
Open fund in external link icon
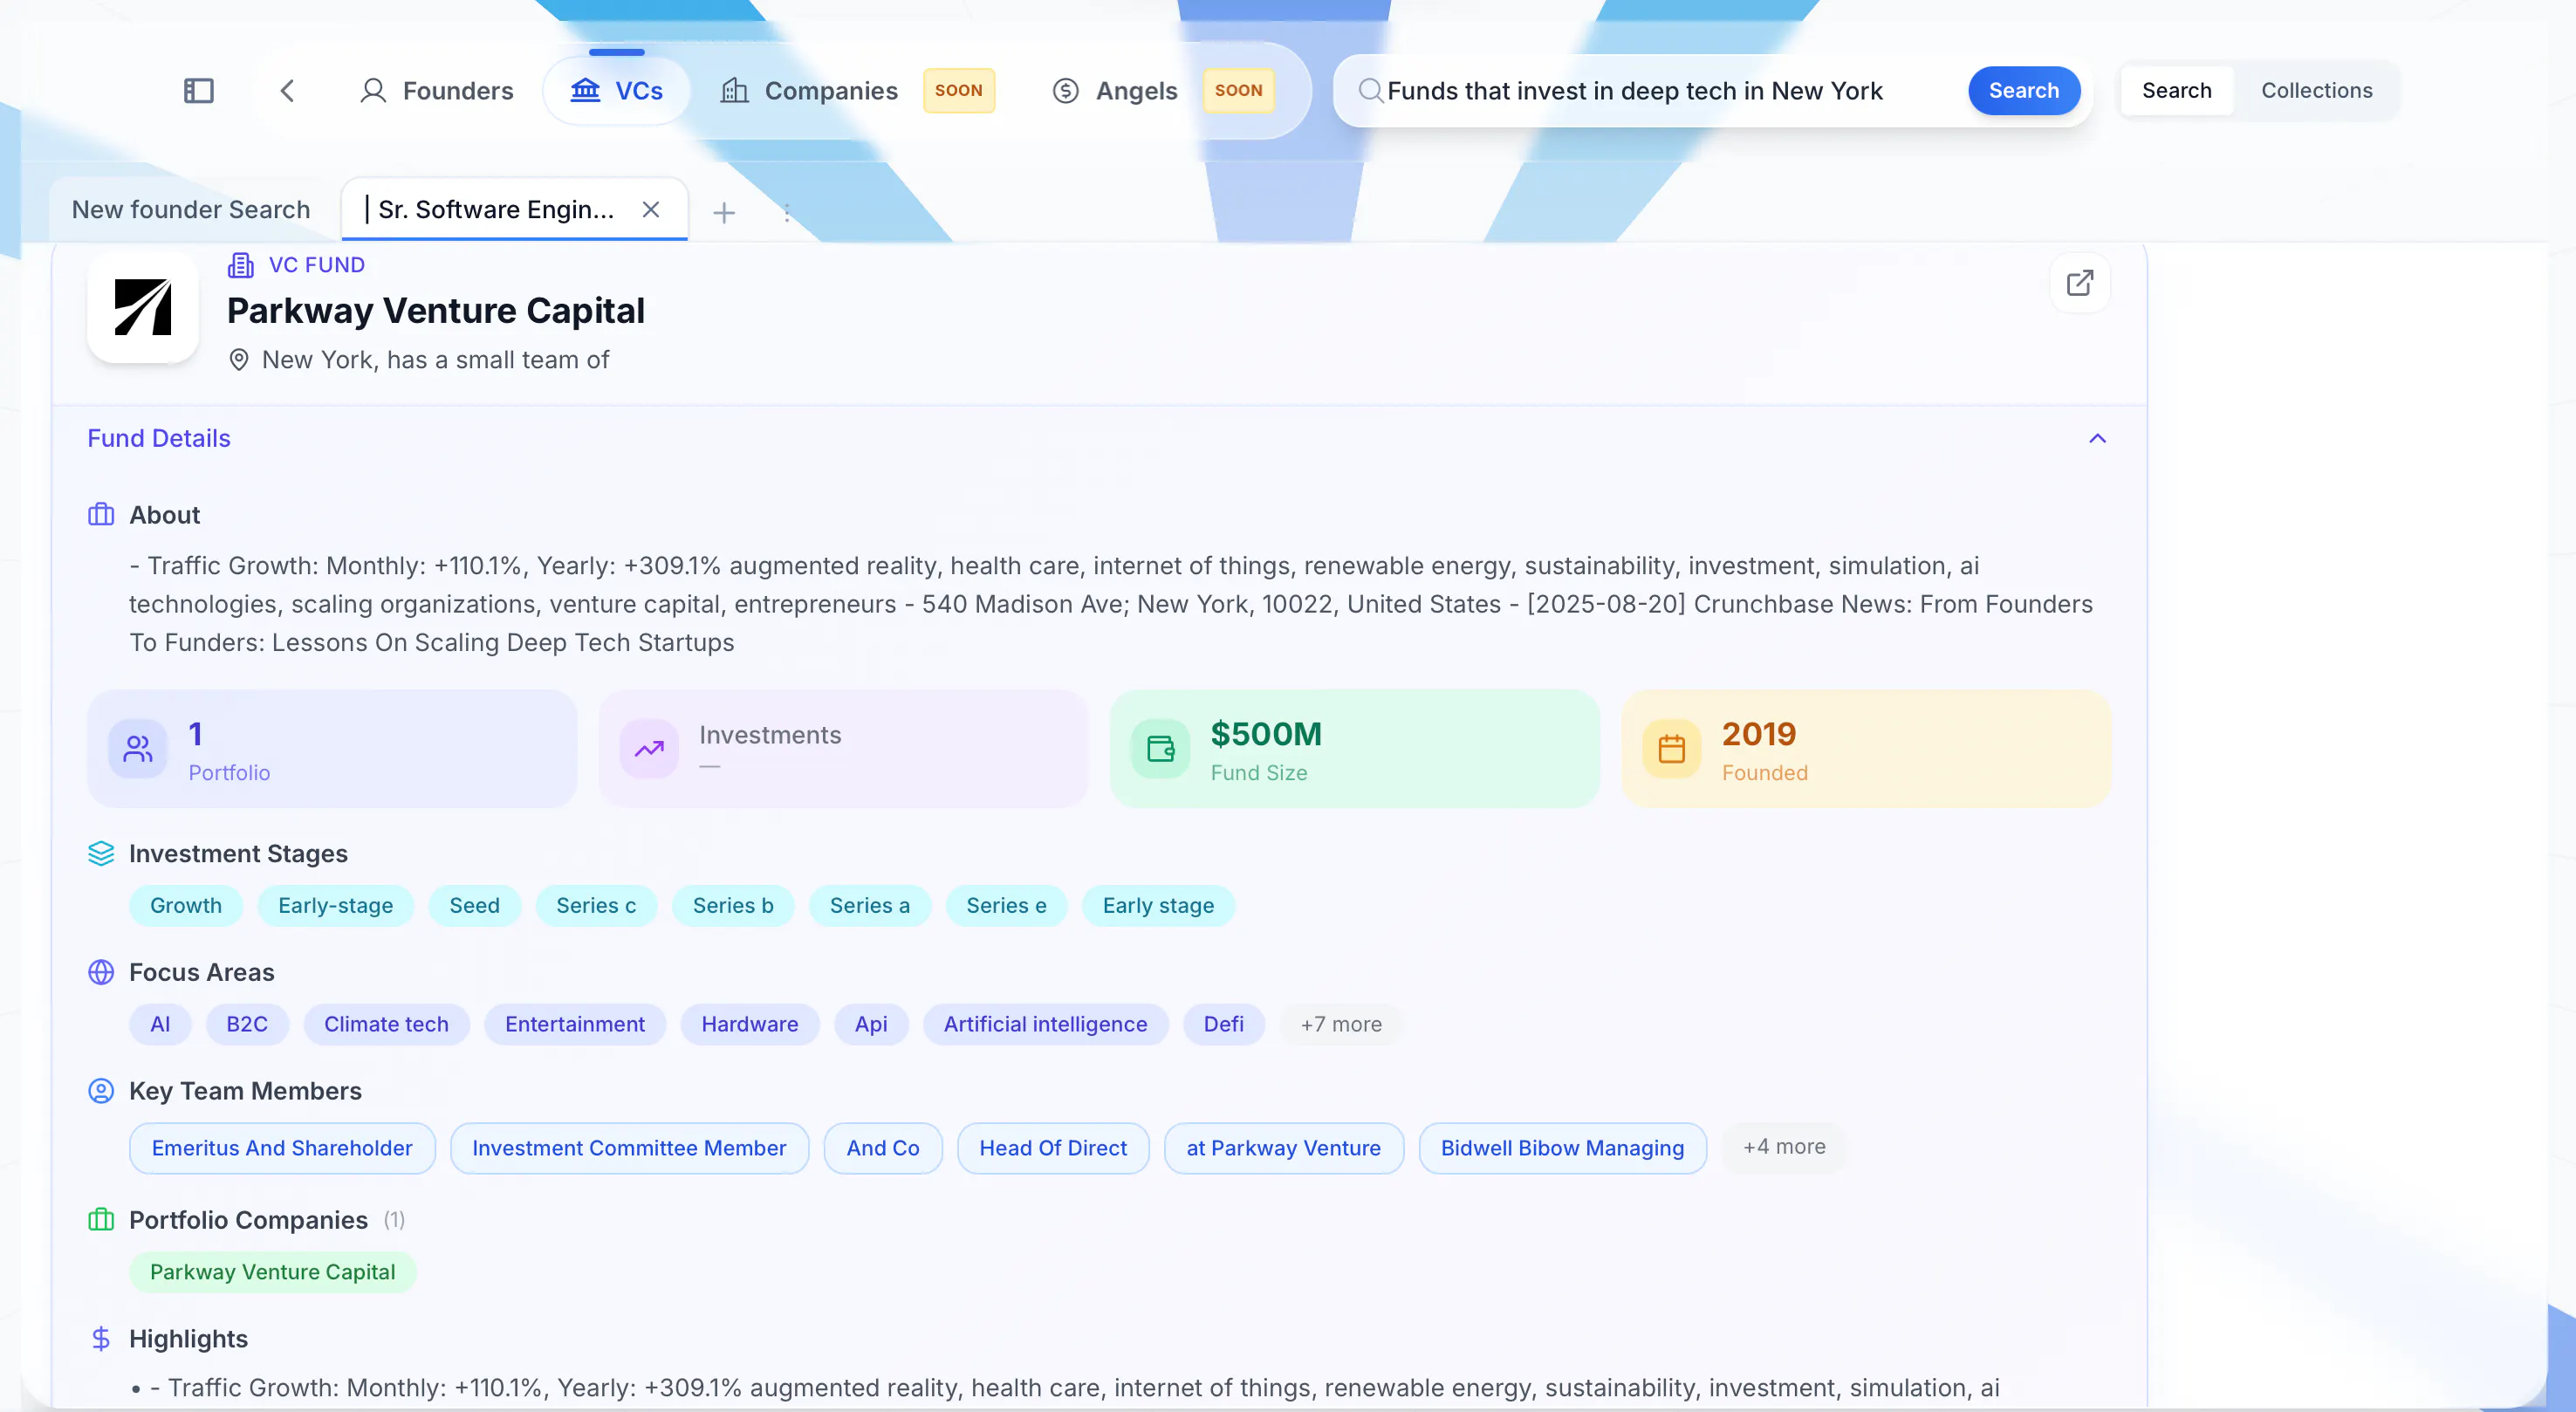point(2080,283)
